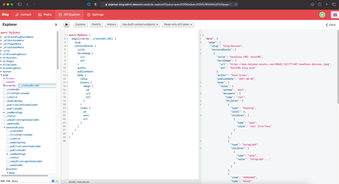Go back using the browser back arrow
339x184 pixels.
28,4
